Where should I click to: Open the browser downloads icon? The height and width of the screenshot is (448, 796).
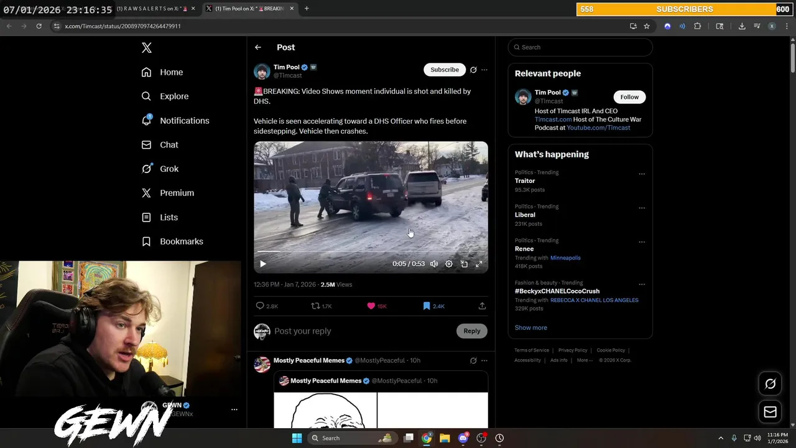742,26
